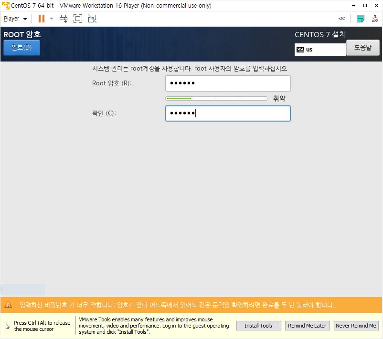Maximize the VMware Player window
Viewport: 383px width, 339px height.
coord(365,5)
